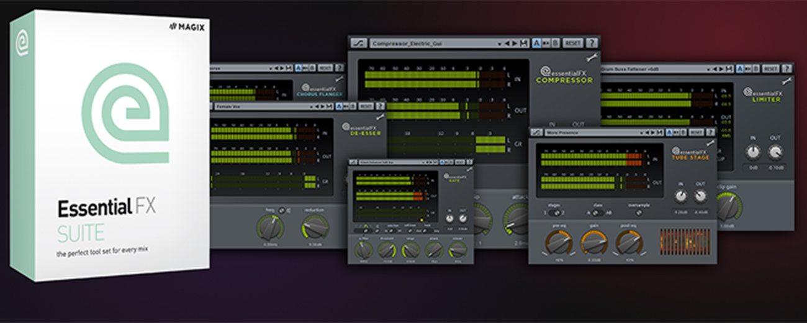
Task: Select comparison slot B in Compressor
Action: tap(556, 43)
